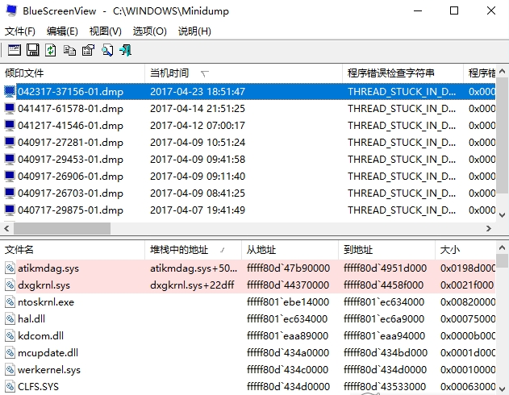Click the address fffff801`ebe14000
This screenshot has width=509, height=395.
pyautogui.click(x=288, y=302)
